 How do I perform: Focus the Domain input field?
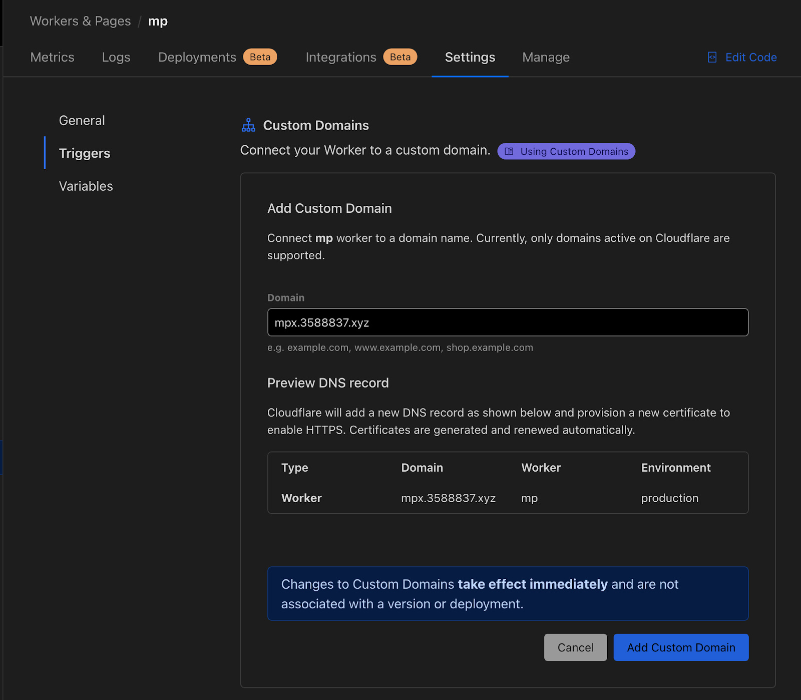coord(508,322)
